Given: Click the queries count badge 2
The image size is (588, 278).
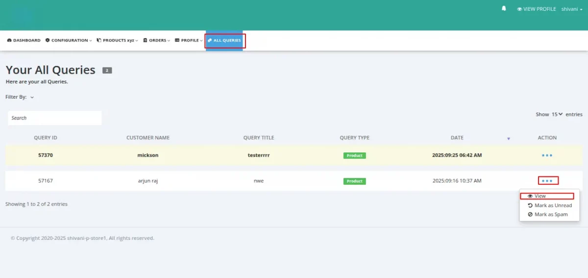Looking at the screenshot, I should [107, 70].
